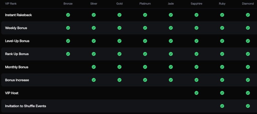Select the Diamond column header

pyautogui.click(x=248, y=4)
